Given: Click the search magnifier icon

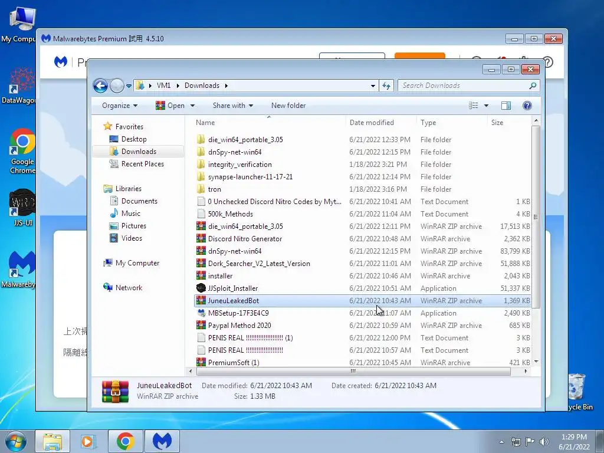Looking at the screenshot, I should pos(533,86).
